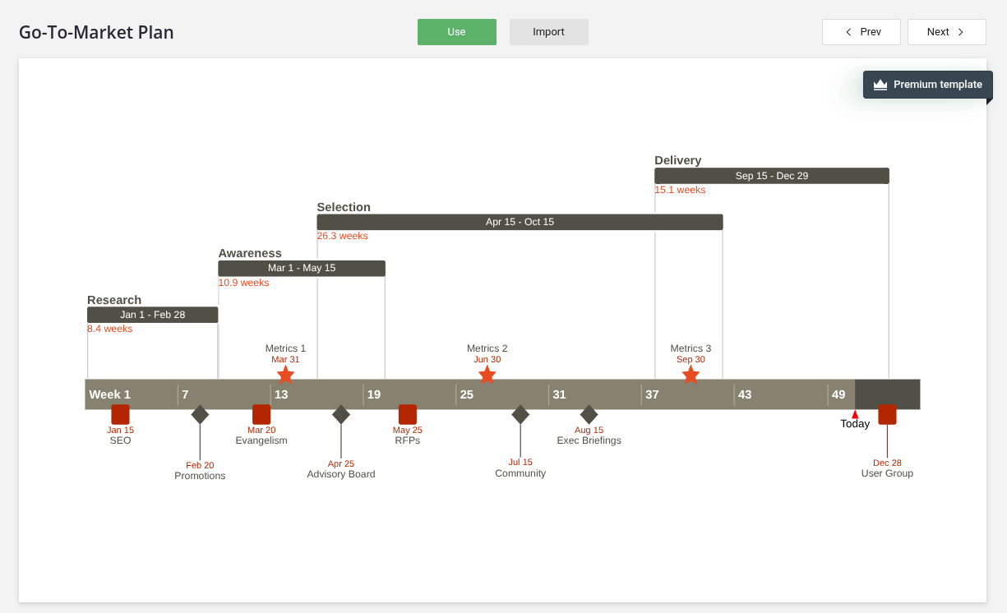The image size is (1007, 613).
Task: Click the Research task bar Jan 1 - Feb 28
Action: tap(152, 315)
